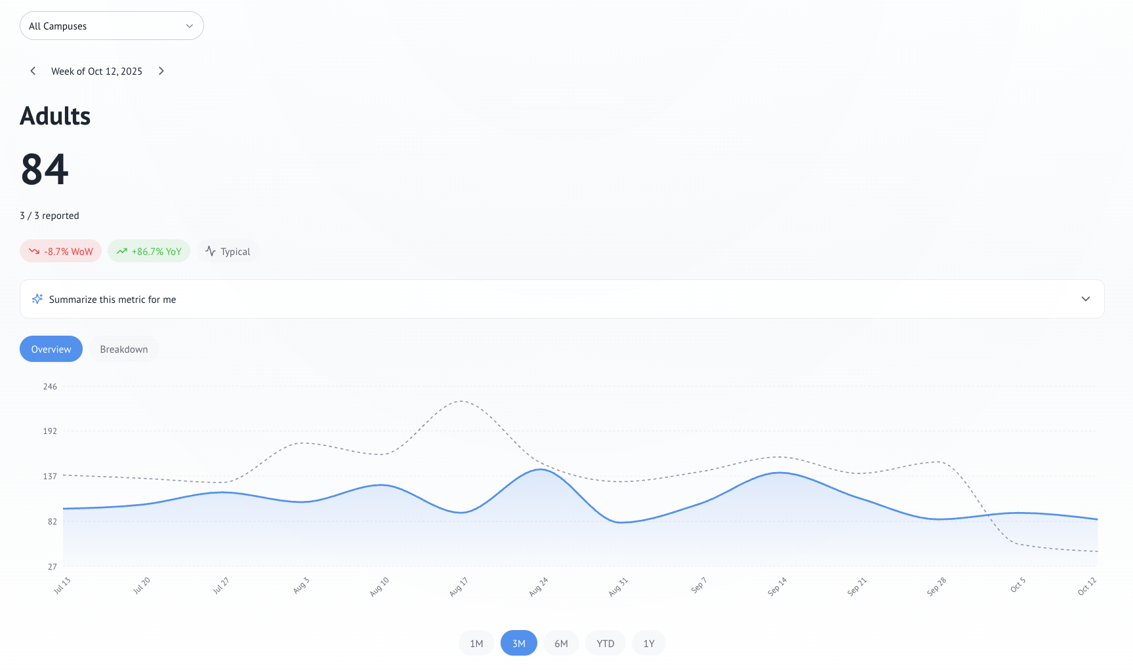
Task: Open the All Campuses dropdown
Action: [112, 26]
